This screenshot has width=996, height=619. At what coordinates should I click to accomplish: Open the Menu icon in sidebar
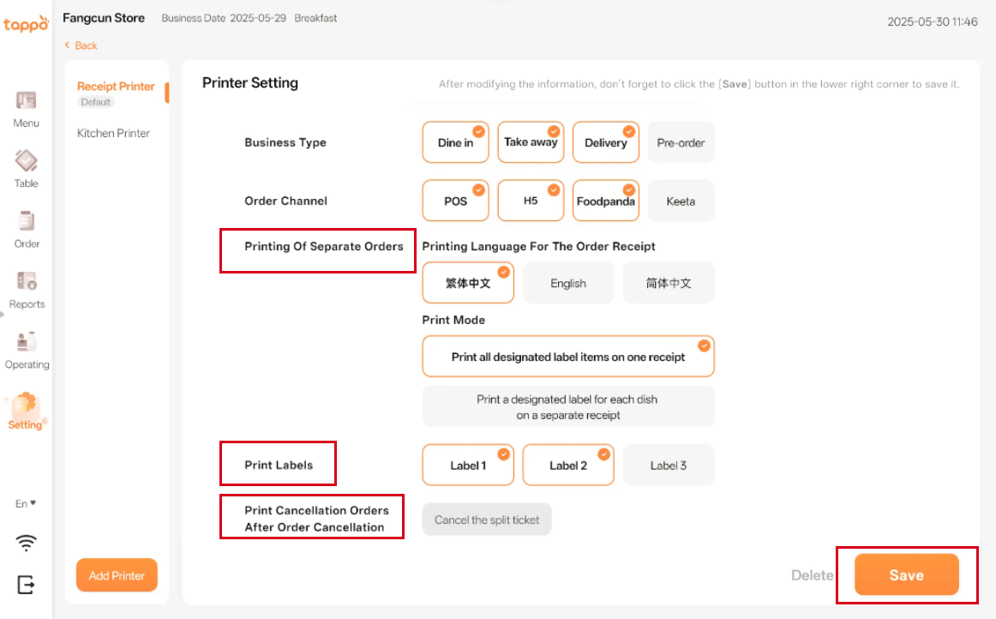point(26,101)
